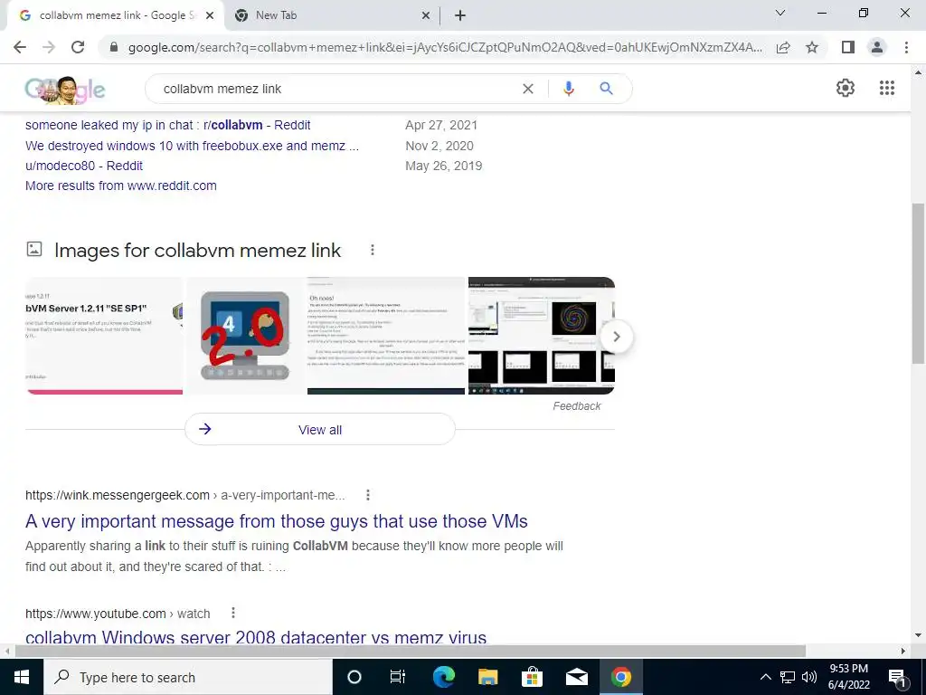Open the notification center icon
Image resolution: width=926 pixels, height=695 pixels.
coord(897,678)
